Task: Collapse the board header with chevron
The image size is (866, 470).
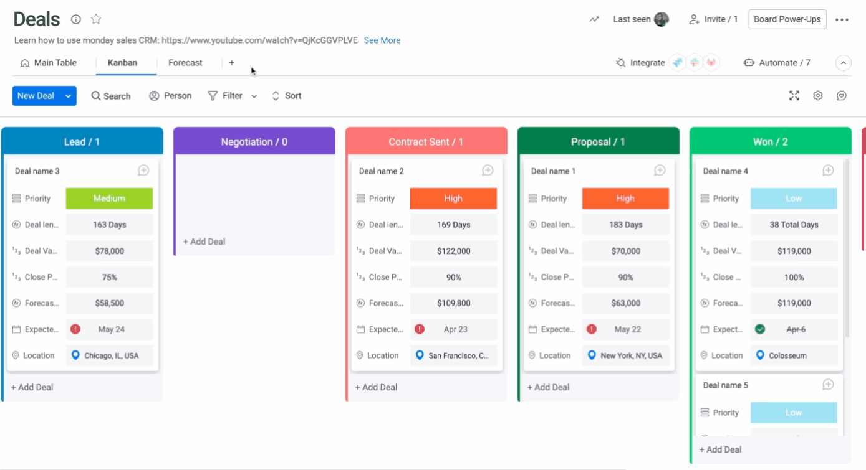Action: click(843, 63)
